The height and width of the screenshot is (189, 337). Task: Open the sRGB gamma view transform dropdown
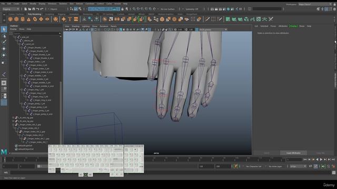(x=213, y=29)
